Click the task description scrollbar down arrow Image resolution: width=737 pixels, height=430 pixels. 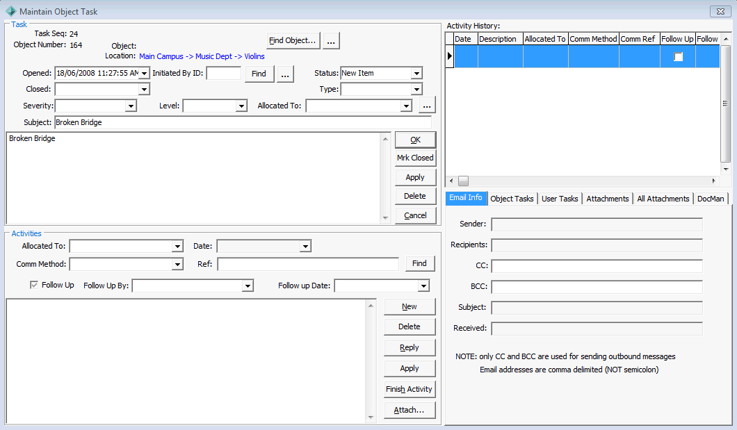click(385, 218)
